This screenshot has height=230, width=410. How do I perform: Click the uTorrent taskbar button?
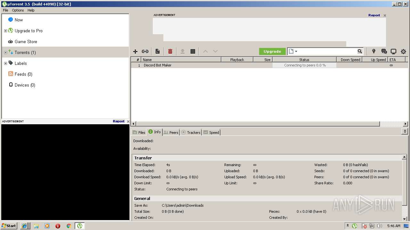point(80,226)
